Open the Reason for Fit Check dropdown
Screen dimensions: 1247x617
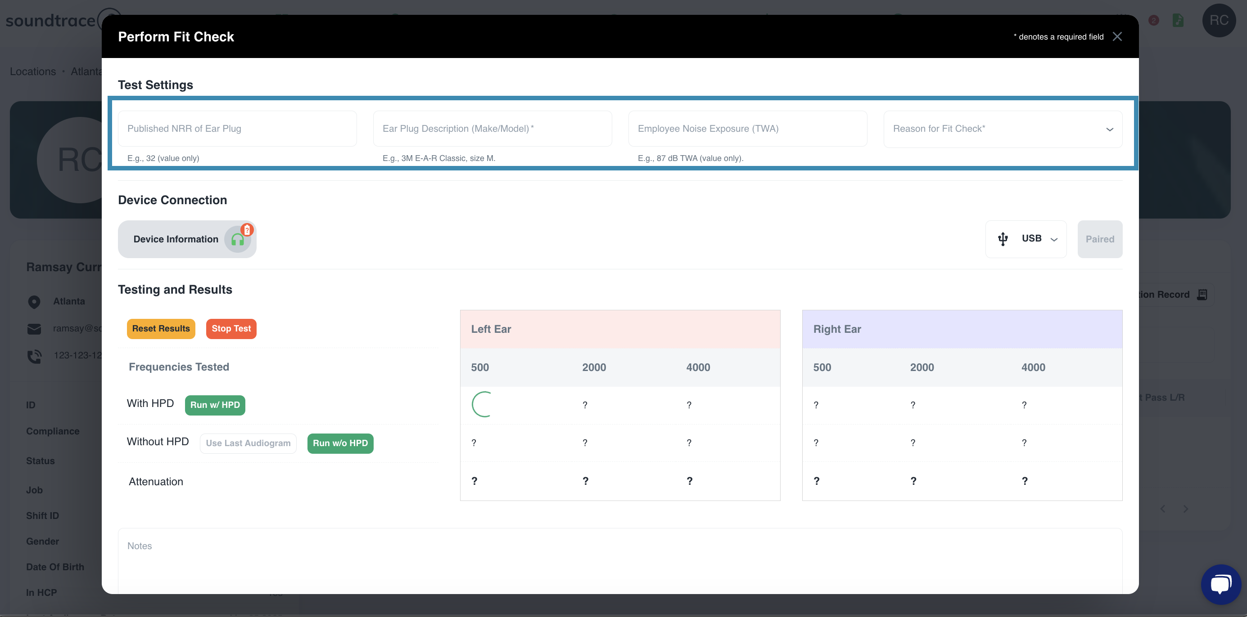coord(1003,129)
